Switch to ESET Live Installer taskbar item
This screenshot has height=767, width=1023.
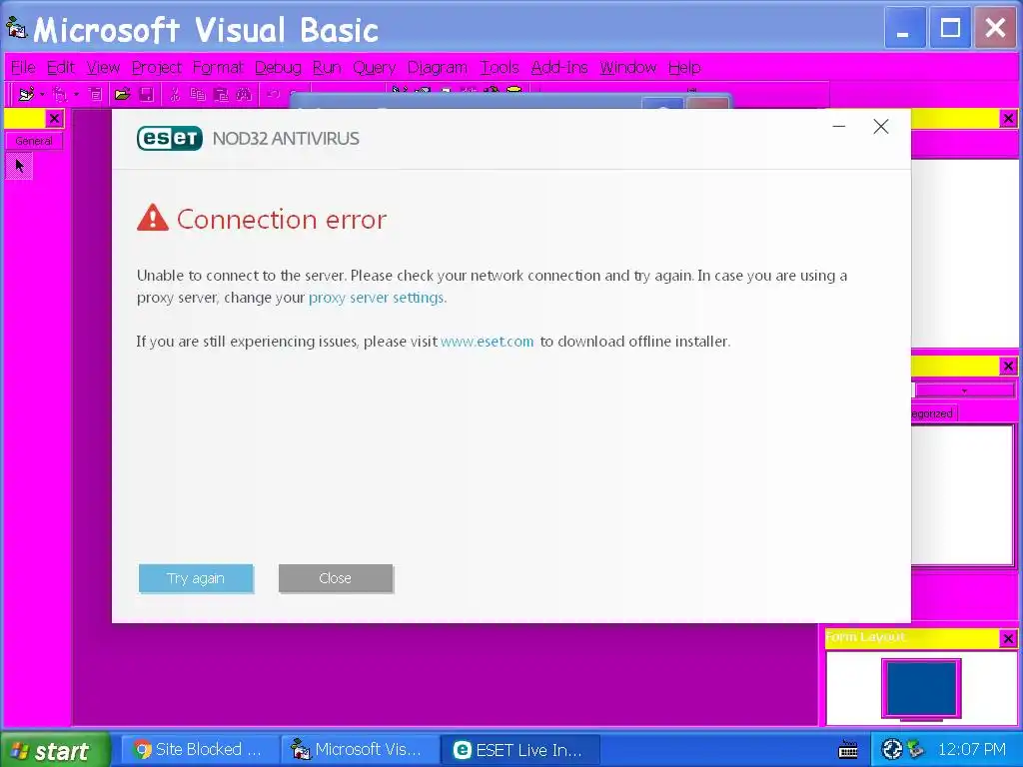519,750
